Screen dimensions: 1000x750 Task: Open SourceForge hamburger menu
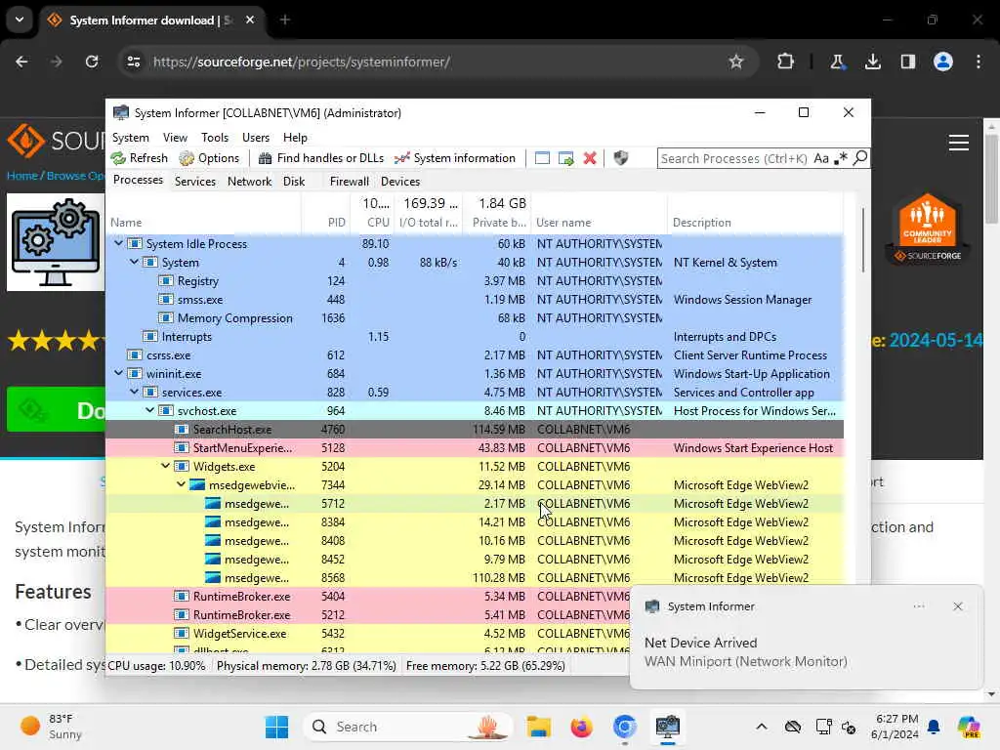959,143
